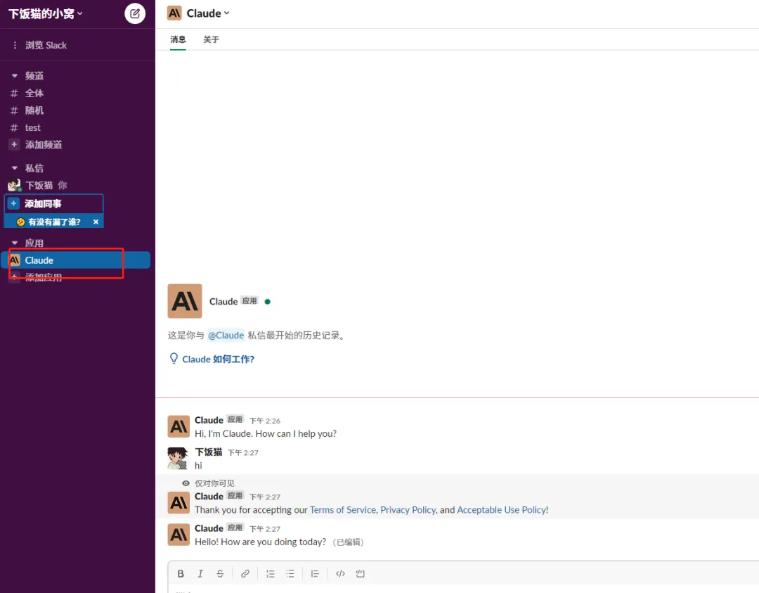Click 下饭猫's avatar on the 'hi' message
The image size is (759, 593).
(x=178, y=459)
